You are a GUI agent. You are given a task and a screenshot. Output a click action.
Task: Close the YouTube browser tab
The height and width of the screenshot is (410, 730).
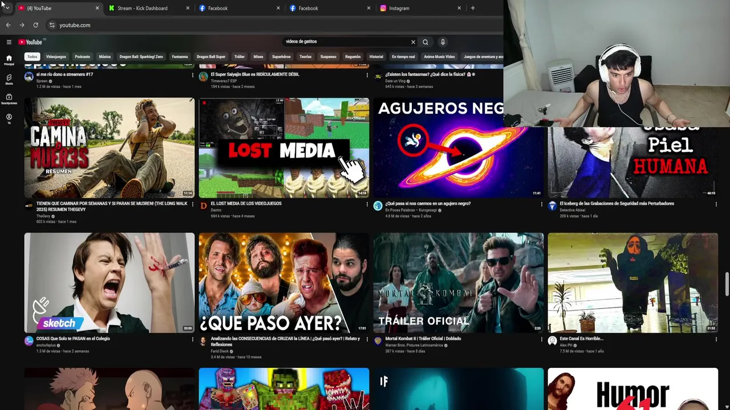pyautogui.click(x=97, y=8)
